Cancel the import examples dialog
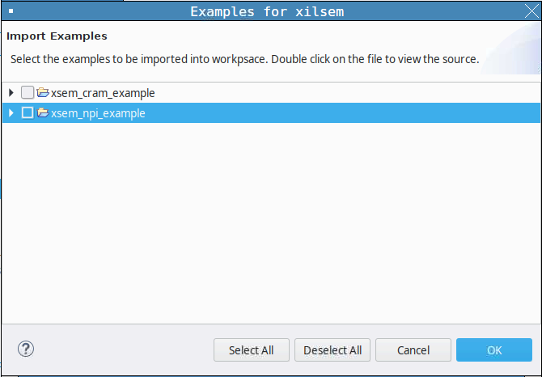542x377 pixels. click(x=413, y=350)
